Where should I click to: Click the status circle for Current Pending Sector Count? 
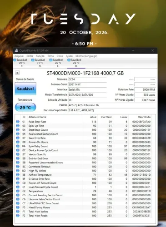(x=18, y=195)
